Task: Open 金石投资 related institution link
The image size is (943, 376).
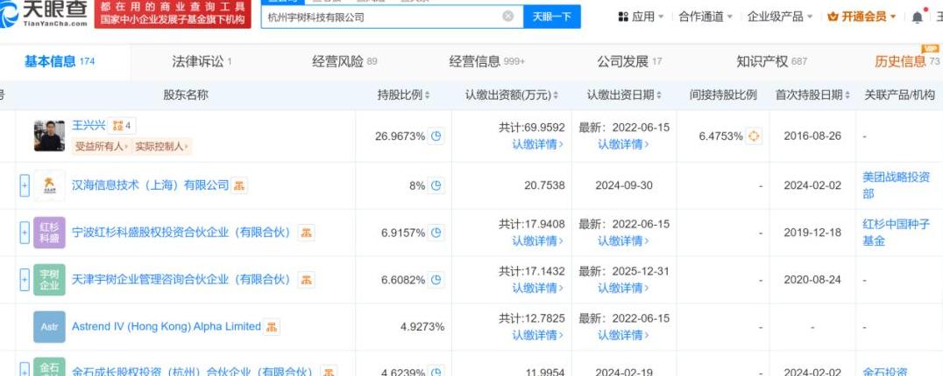Action: [x=884, y=372]
